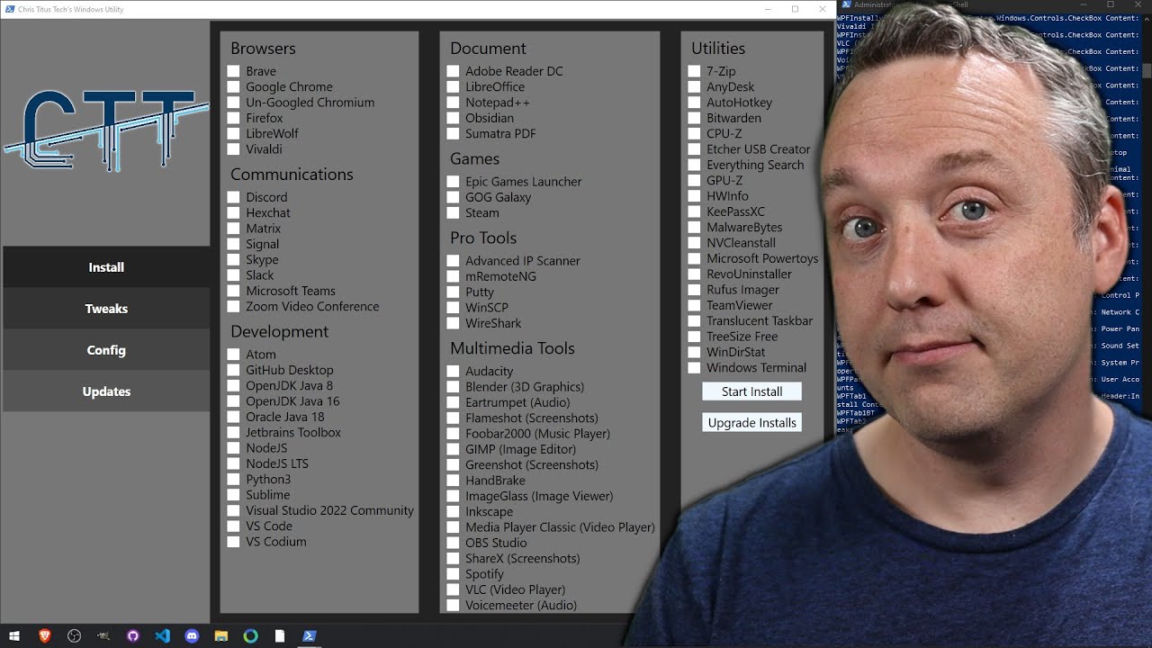Tick the HandBrake checkbox

454,481
